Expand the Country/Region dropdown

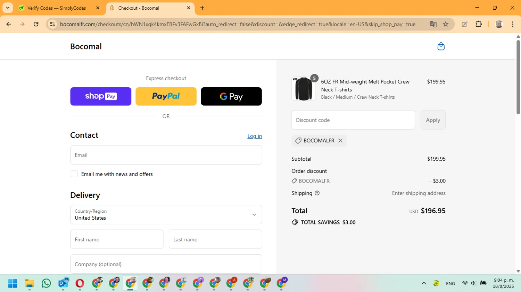[166, 214]
